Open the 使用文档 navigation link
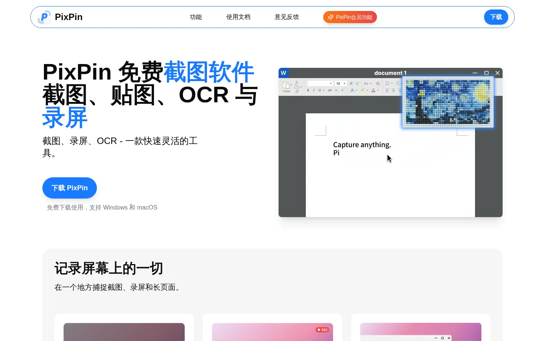 point(238,17)
